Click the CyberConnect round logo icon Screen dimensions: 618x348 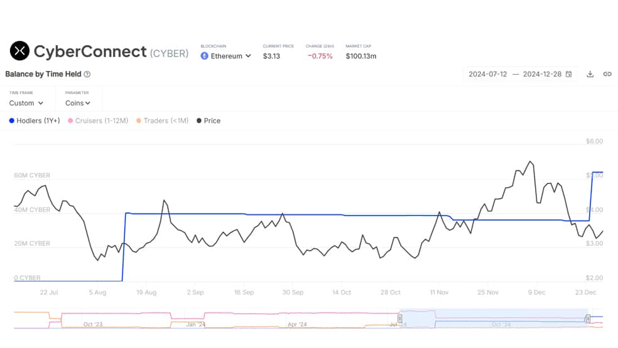[x=19, y=50]
